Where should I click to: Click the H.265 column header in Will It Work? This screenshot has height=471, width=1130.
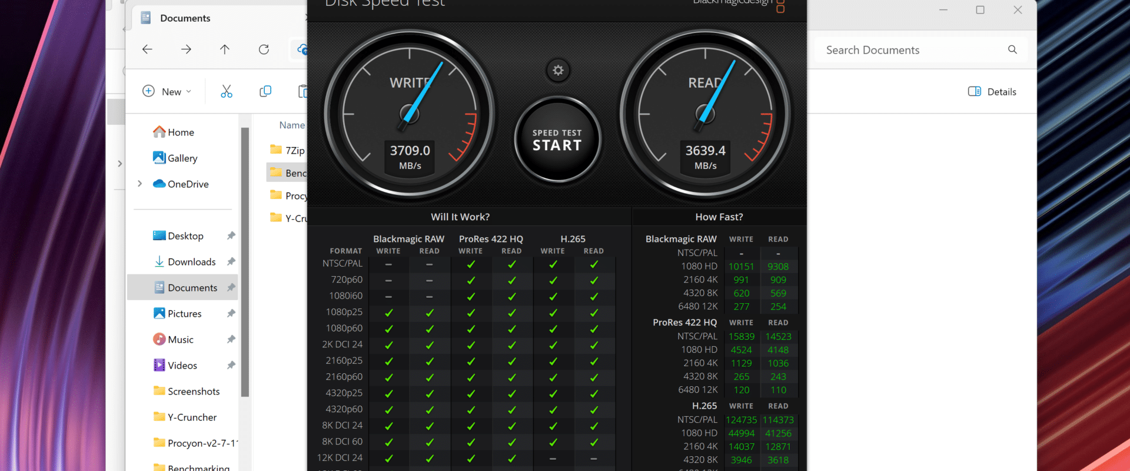(573, 239)
